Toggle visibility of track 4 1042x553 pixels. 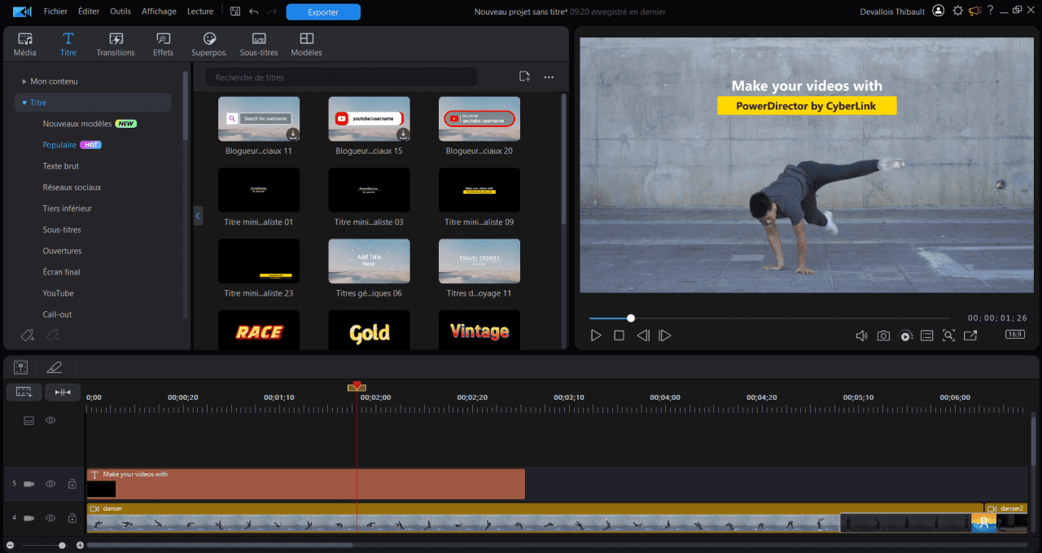[50, 517]
